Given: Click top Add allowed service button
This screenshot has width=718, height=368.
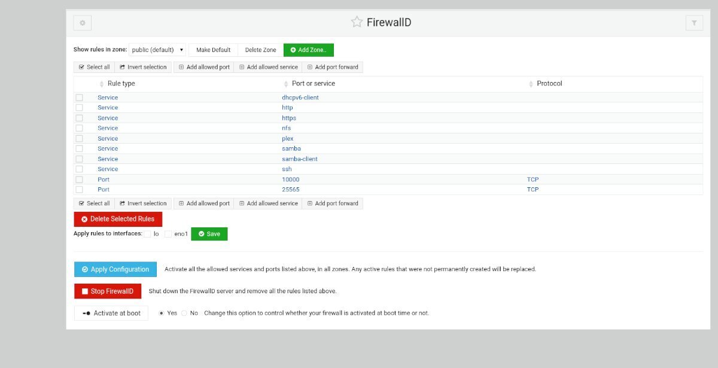Looking at the screenshot, I should (268, 67).
